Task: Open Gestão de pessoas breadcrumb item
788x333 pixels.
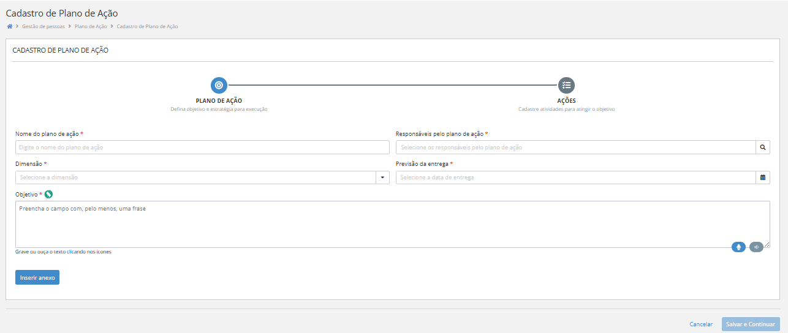Action: tap(43, 26)
